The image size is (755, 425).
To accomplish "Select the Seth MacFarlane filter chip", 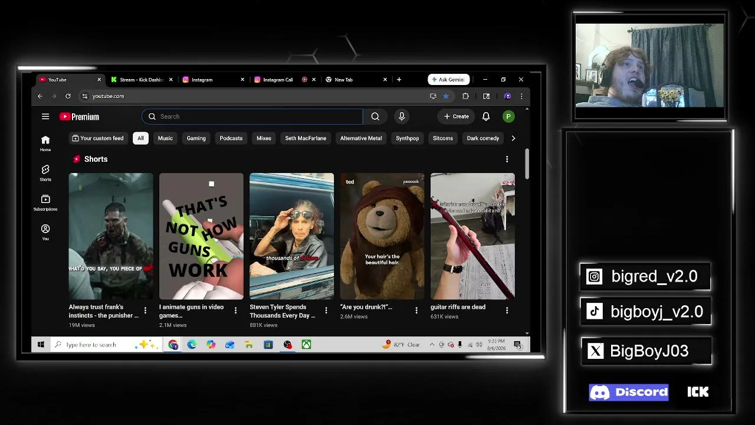I will (306, 138).
